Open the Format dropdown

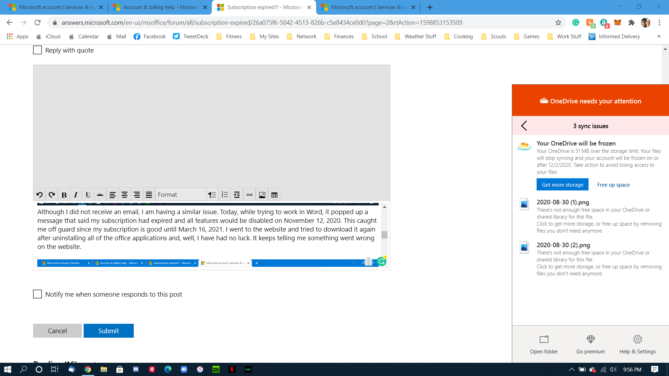180,195
